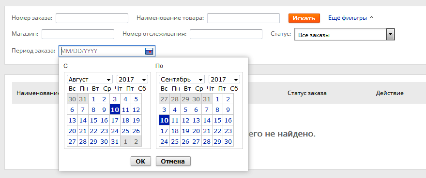Viewport: 426px width, 178px height.
Task: Open the Август month dropdown
Action: [90, 80]
